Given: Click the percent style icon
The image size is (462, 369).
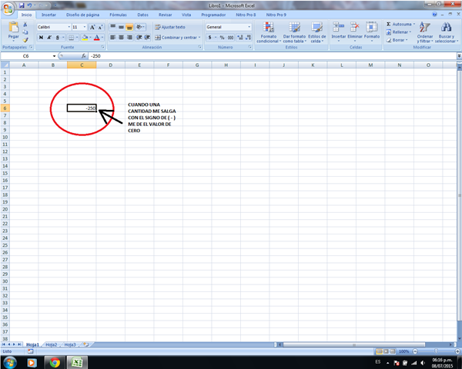Looking at the screenshot, I should (x=223, y=38).
